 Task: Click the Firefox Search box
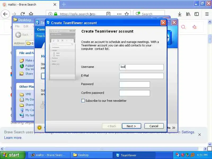(149, 14)
